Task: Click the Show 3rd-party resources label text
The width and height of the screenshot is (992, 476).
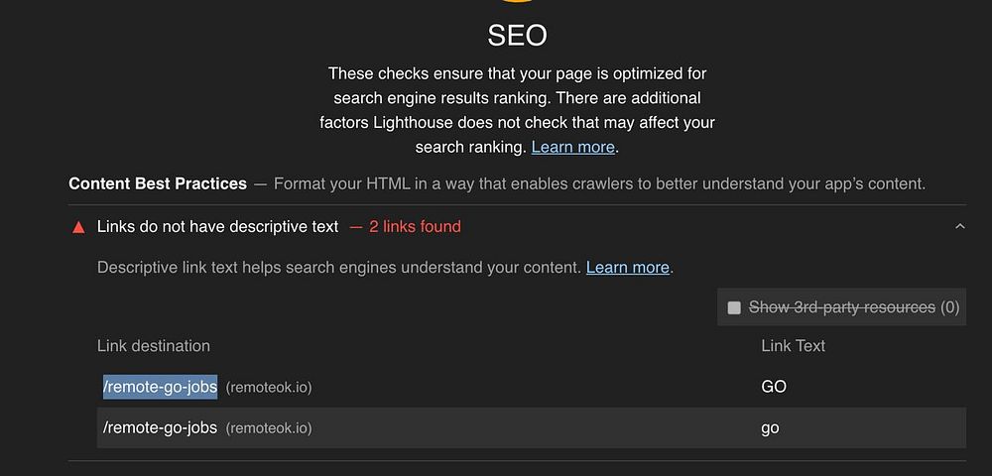Action: (x=841, y=307)
